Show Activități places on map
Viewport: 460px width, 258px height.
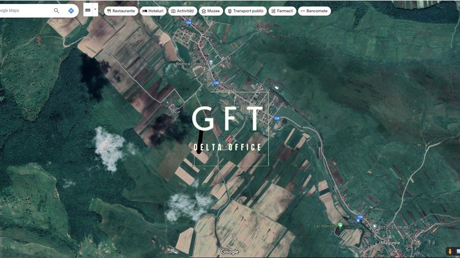point(182,11)
